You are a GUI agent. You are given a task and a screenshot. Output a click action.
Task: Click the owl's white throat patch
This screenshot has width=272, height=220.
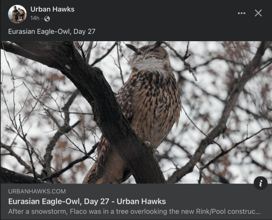(x=150, y=65)
